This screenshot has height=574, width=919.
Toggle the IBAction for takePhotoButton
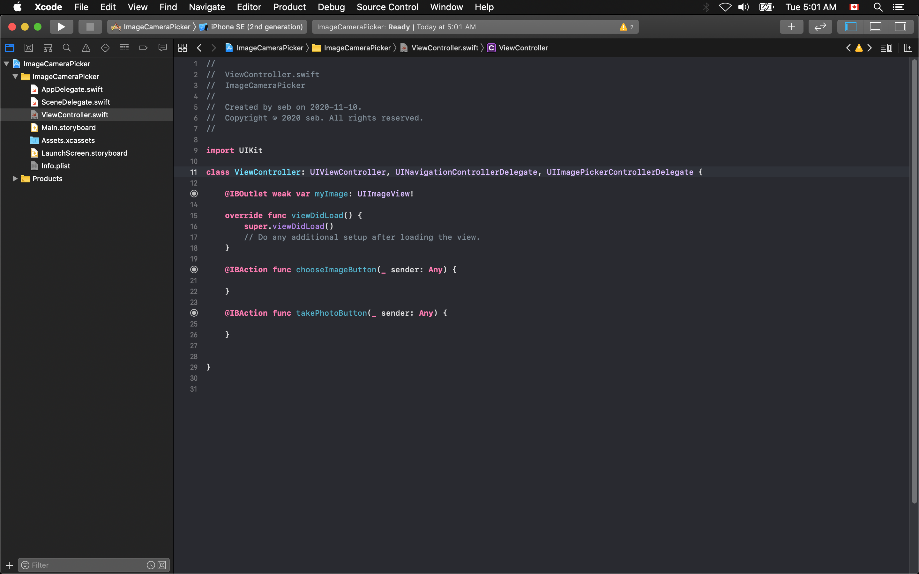[194, 312]
